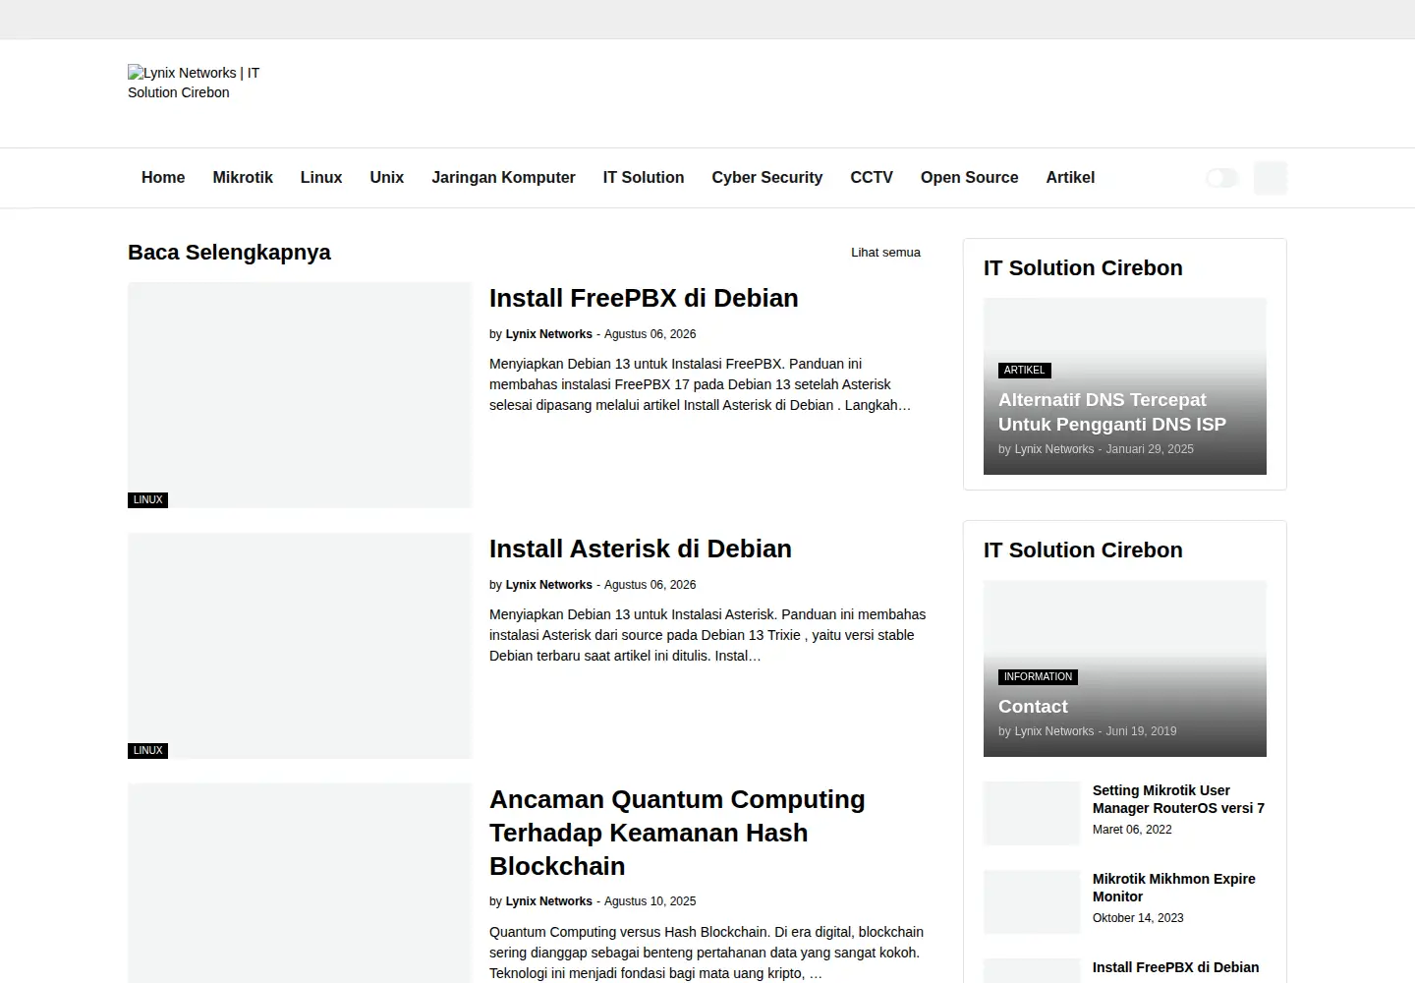Viewport: 1415px width, 983px height.
Task: Click the Install Asterisk article thumbnail
Action: 300,646
